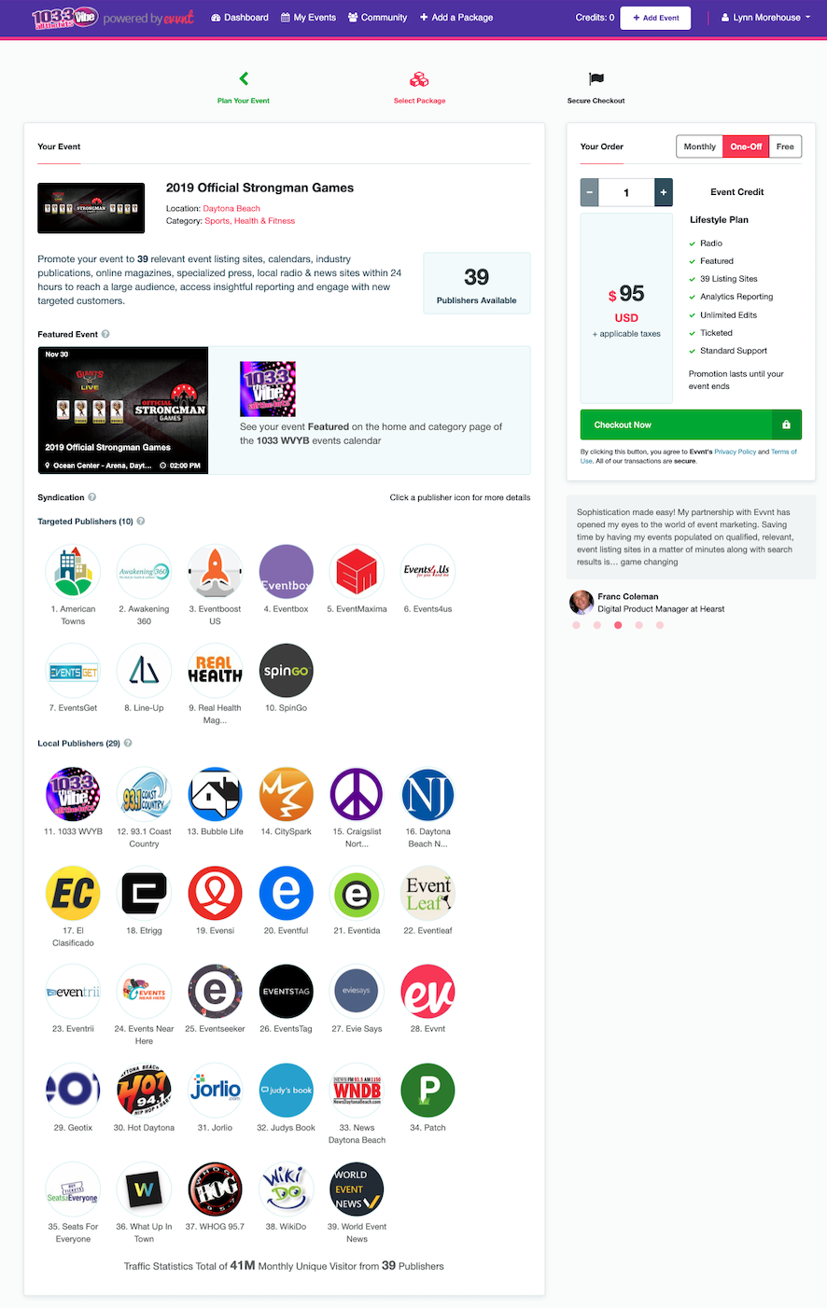The image size is (827, 1308).
Task: Choose the Free plan option
Action: click(785, 146)
